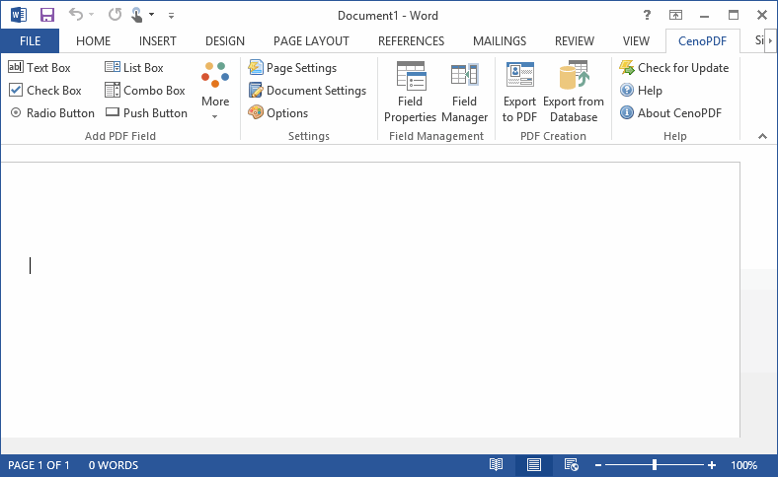Open Page Settings
This screenshot has height=477, width=778.
tap(292, 67)
